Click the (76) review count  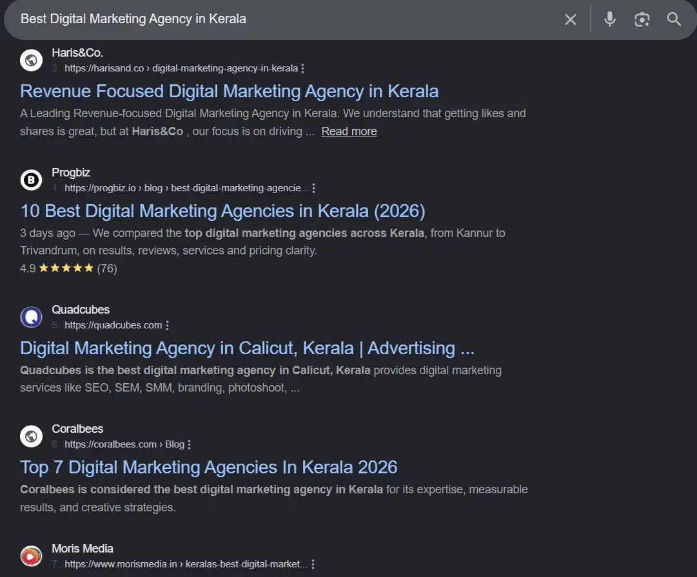(x=107, y=269)
